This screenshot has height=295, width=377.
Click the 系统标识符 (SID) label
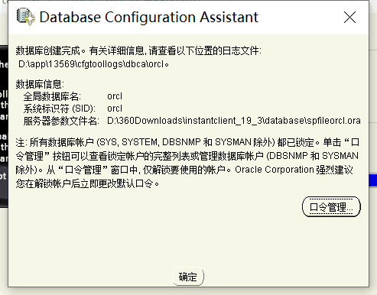60,109
